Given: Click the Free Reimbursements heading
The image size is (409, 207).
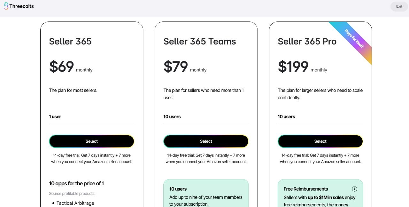Looking at the screenshot, I should [305, 189].
